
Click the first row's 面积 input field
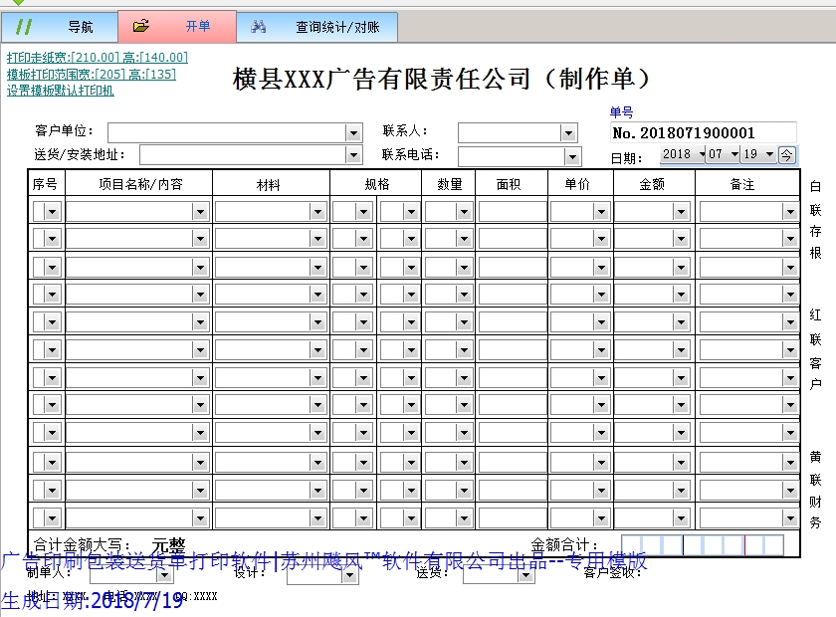pyautogui.click(x=512, y=211)
